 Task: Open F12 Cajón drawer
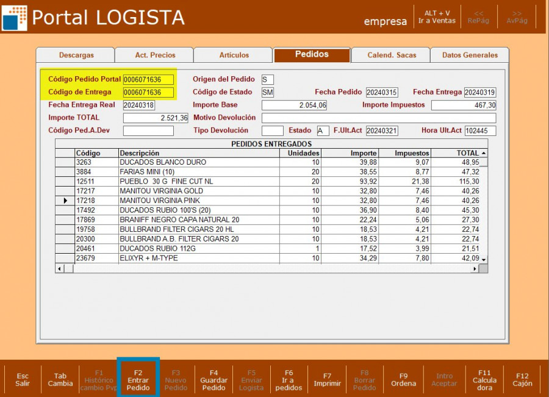pos(522,379)
